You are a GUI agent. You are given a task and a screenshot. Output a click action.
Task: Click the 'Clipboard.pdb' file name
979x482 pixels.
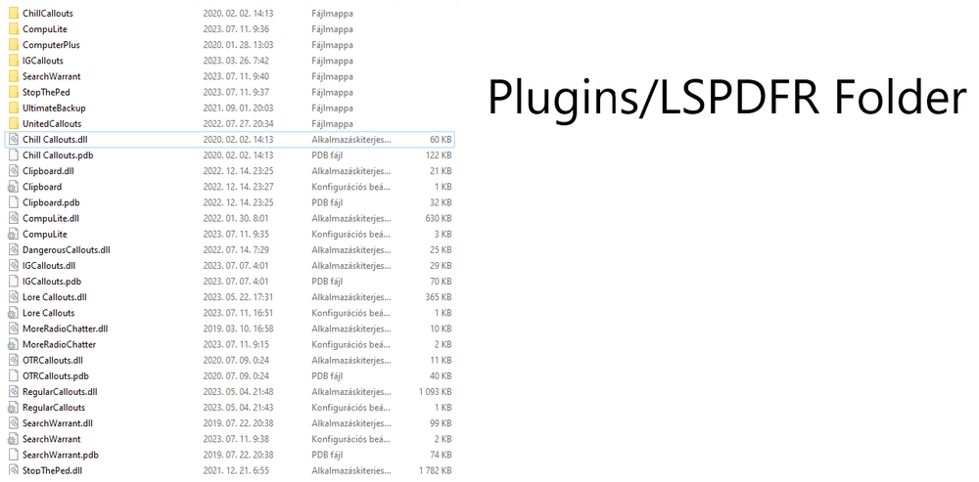51,202
